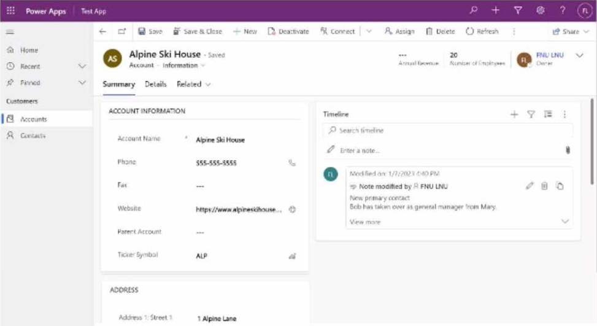Open the FNU LNU owner link
This screenshot has height=326, width=597.
(x=550, y=55)
